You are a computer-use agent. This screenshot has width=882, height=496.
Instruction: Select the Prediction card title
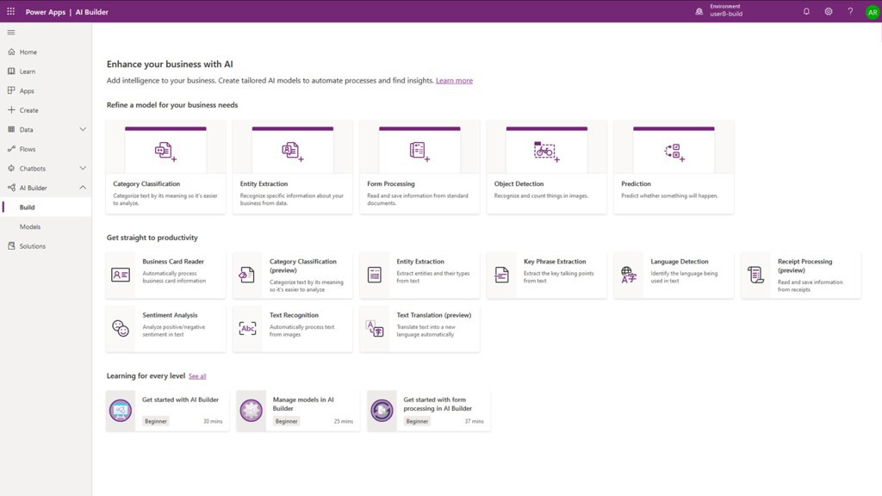(x=636, y=184)
